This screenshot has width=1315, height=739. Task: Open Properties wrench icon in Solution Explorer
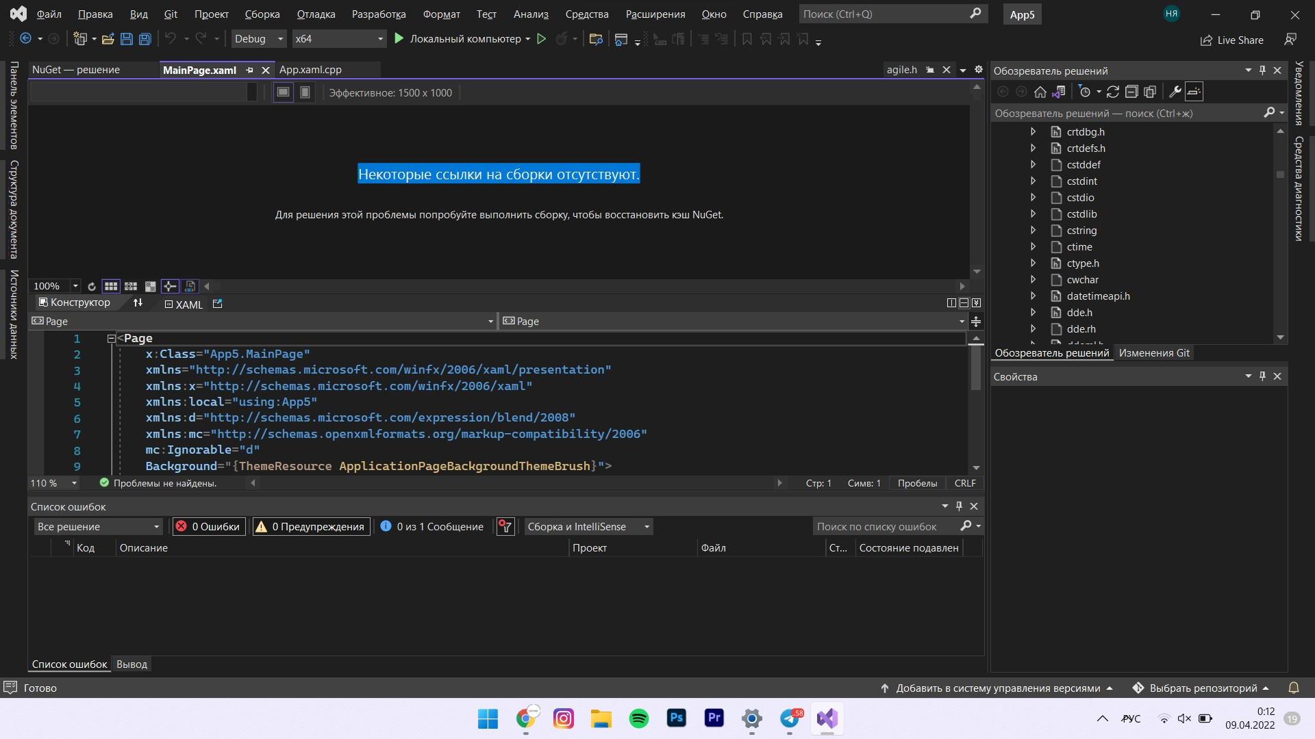coord(1175,92)
